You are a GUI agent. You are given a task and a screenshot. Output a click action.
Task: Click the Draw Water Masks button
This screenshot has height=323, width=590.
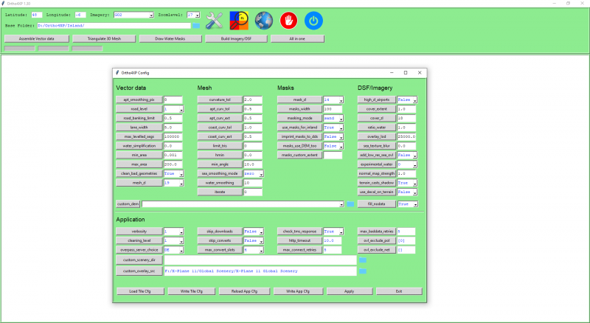coord(170,39)
